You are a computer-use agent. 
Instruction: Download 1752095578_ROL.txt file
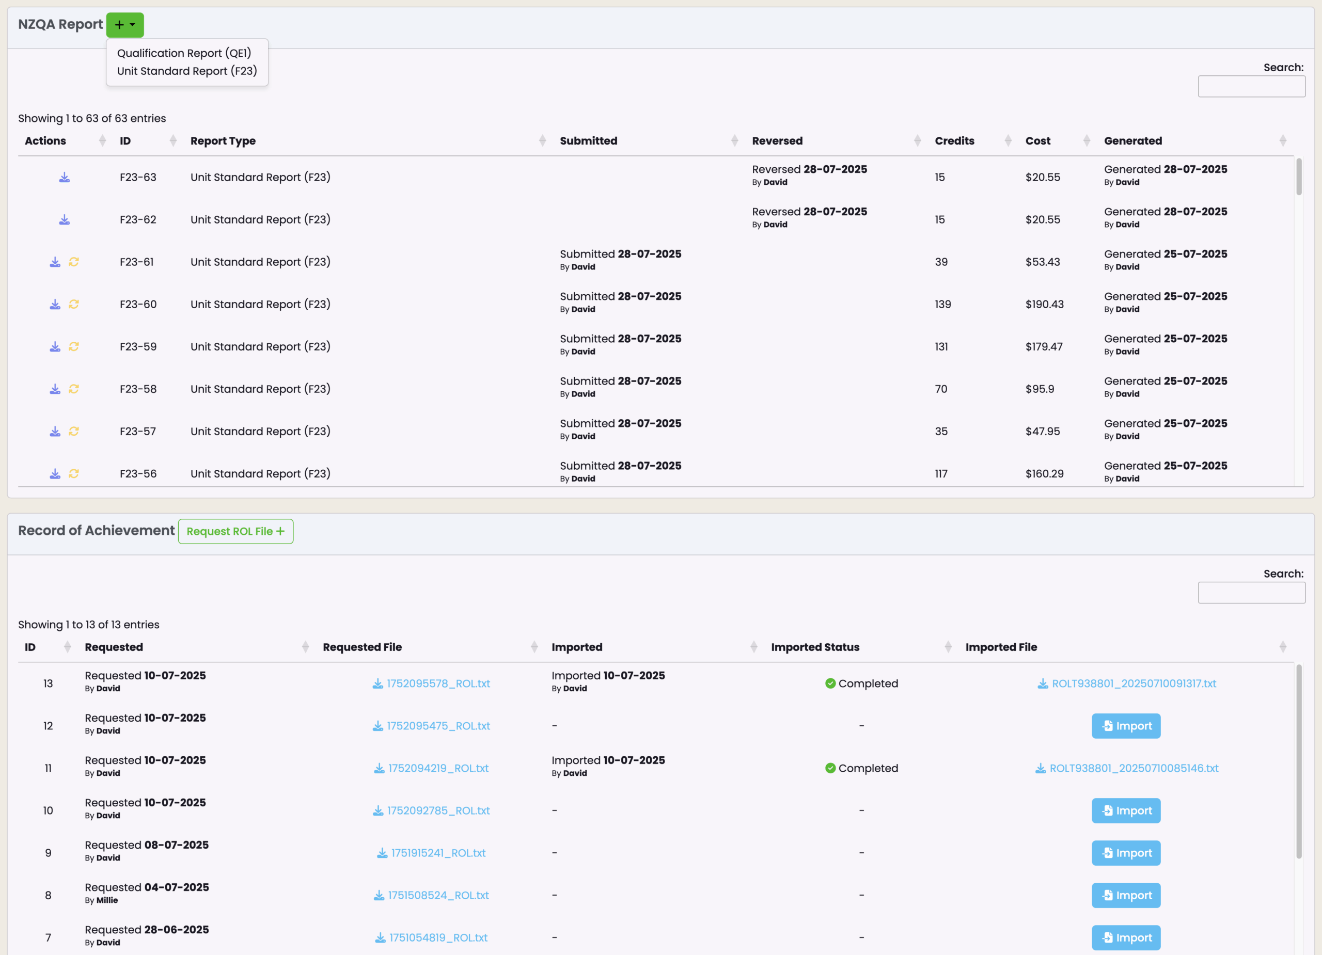click(x=431, y=683)
